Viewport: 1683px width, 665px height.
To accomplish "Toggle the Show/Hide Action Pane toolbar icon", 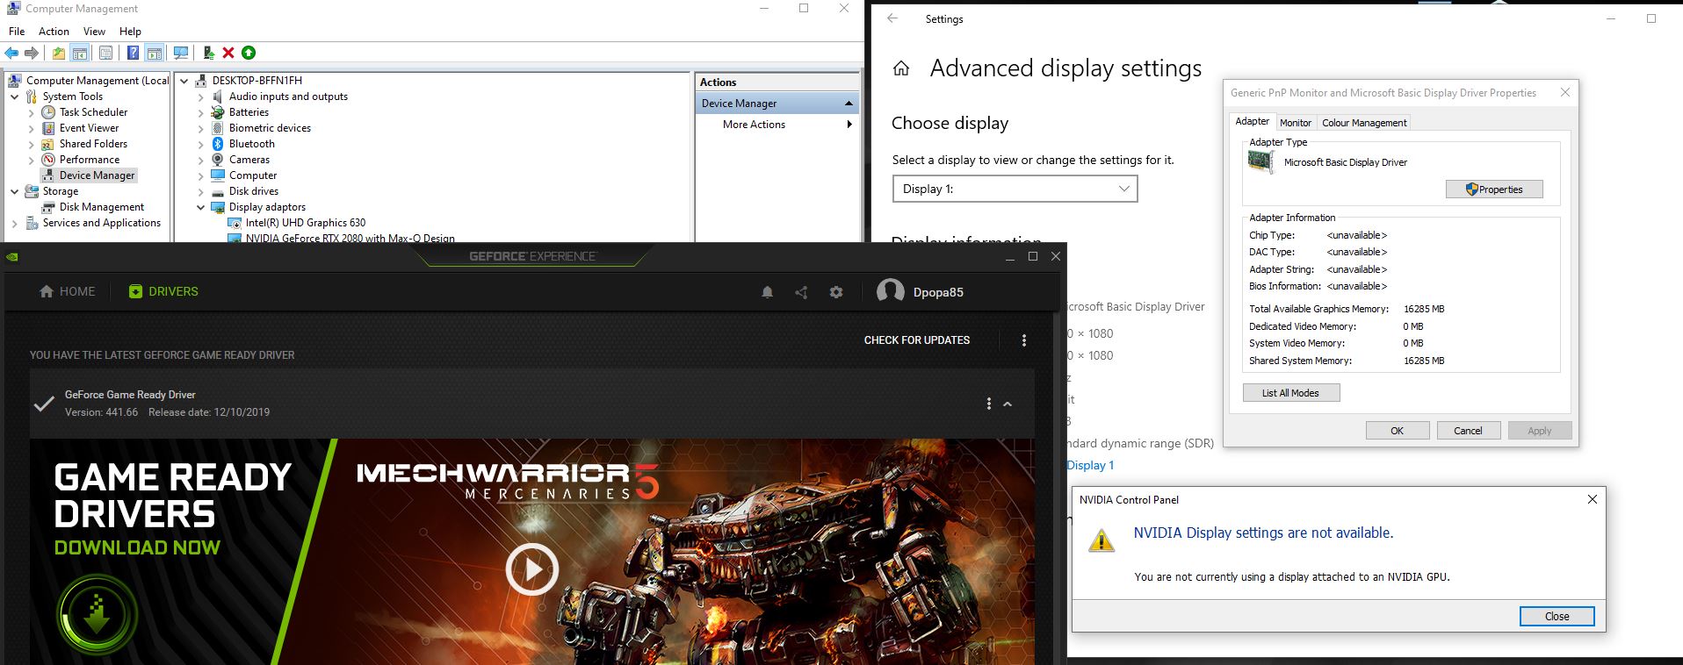I will tap(154, 53).
